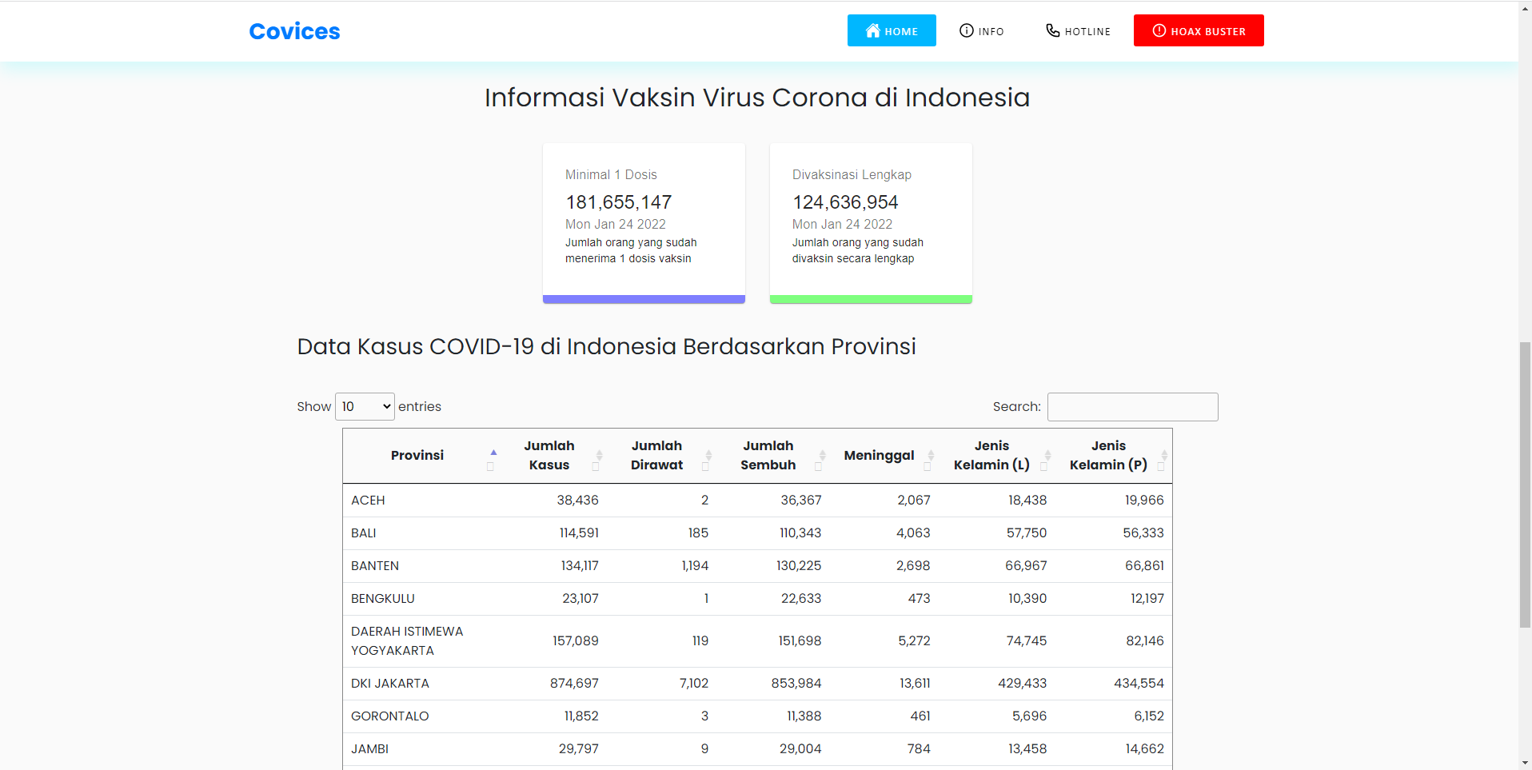Select the Divaksinasi Lengkap card
The image size is (1532, 770).
(x=871, y=223)
